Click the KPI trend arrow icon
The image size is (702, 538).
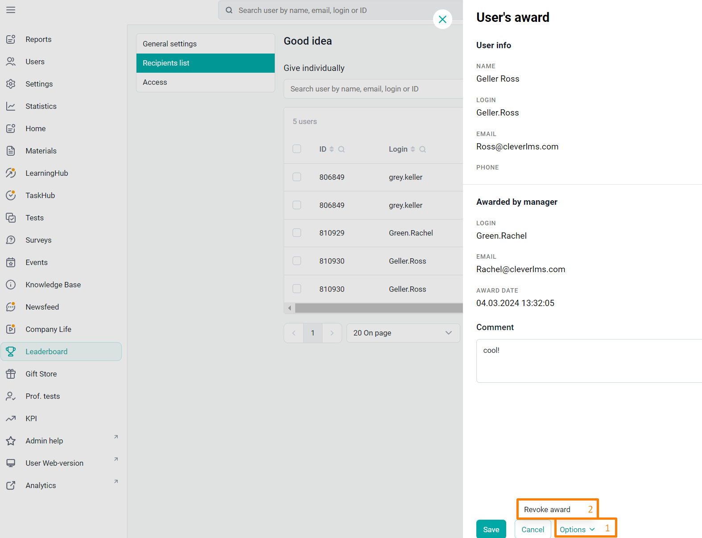pyautogui.click(x=11, y=418)
